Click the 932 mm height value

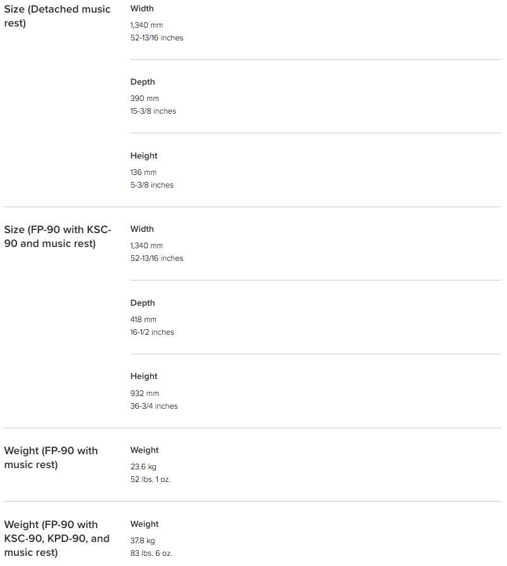tap(145, 394)
